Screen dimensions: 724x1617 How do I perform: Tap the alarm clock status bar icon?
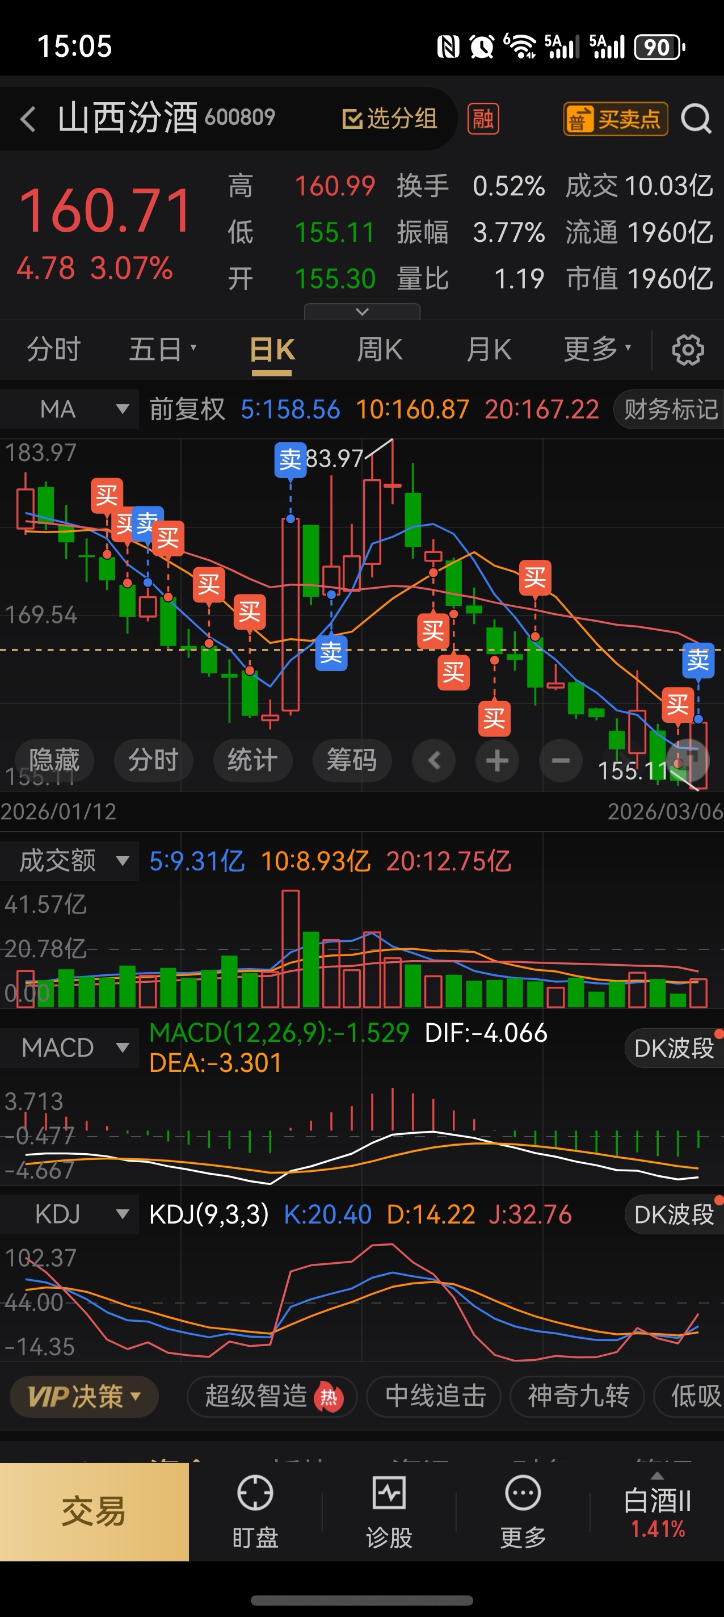[x=482, y=47]
